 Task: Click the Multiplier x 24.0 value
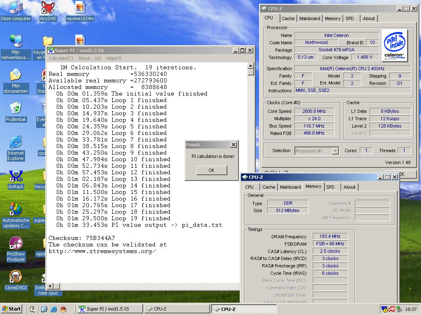[314, 119]
